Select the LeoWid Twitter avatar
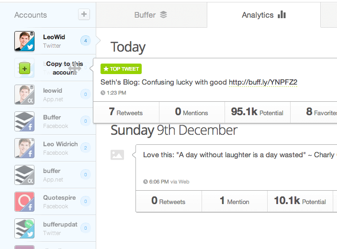The width and height of the screenshot is (337, 249). tap(24, 41)
